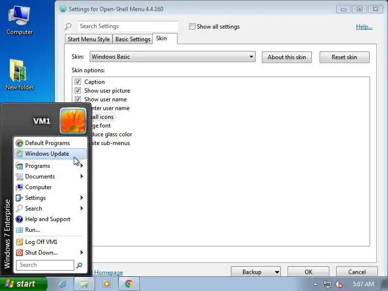Launch Windows Media Player from taskbar
This screenshot has height=291, width=388.
point(106,284)
